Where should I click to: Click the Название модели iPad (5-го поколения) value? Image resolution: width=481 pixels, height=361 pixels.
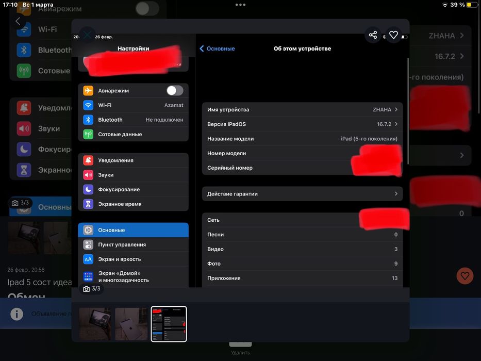coord(369,139)
